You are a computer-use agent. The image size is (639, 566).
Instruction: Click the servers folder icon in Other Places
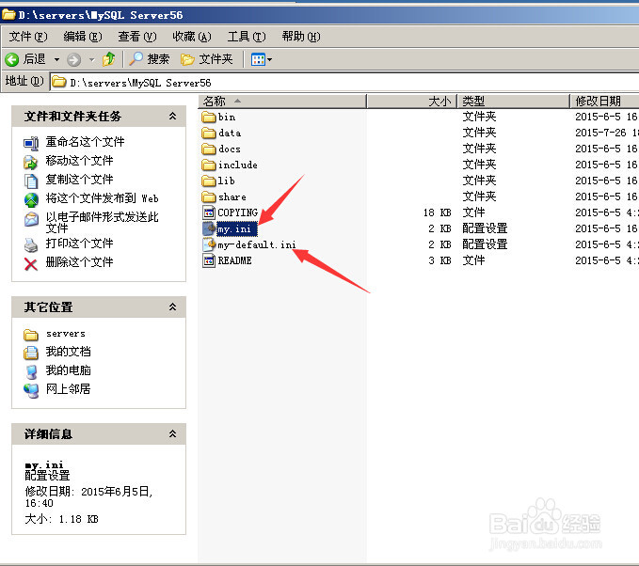coord(31,335)
